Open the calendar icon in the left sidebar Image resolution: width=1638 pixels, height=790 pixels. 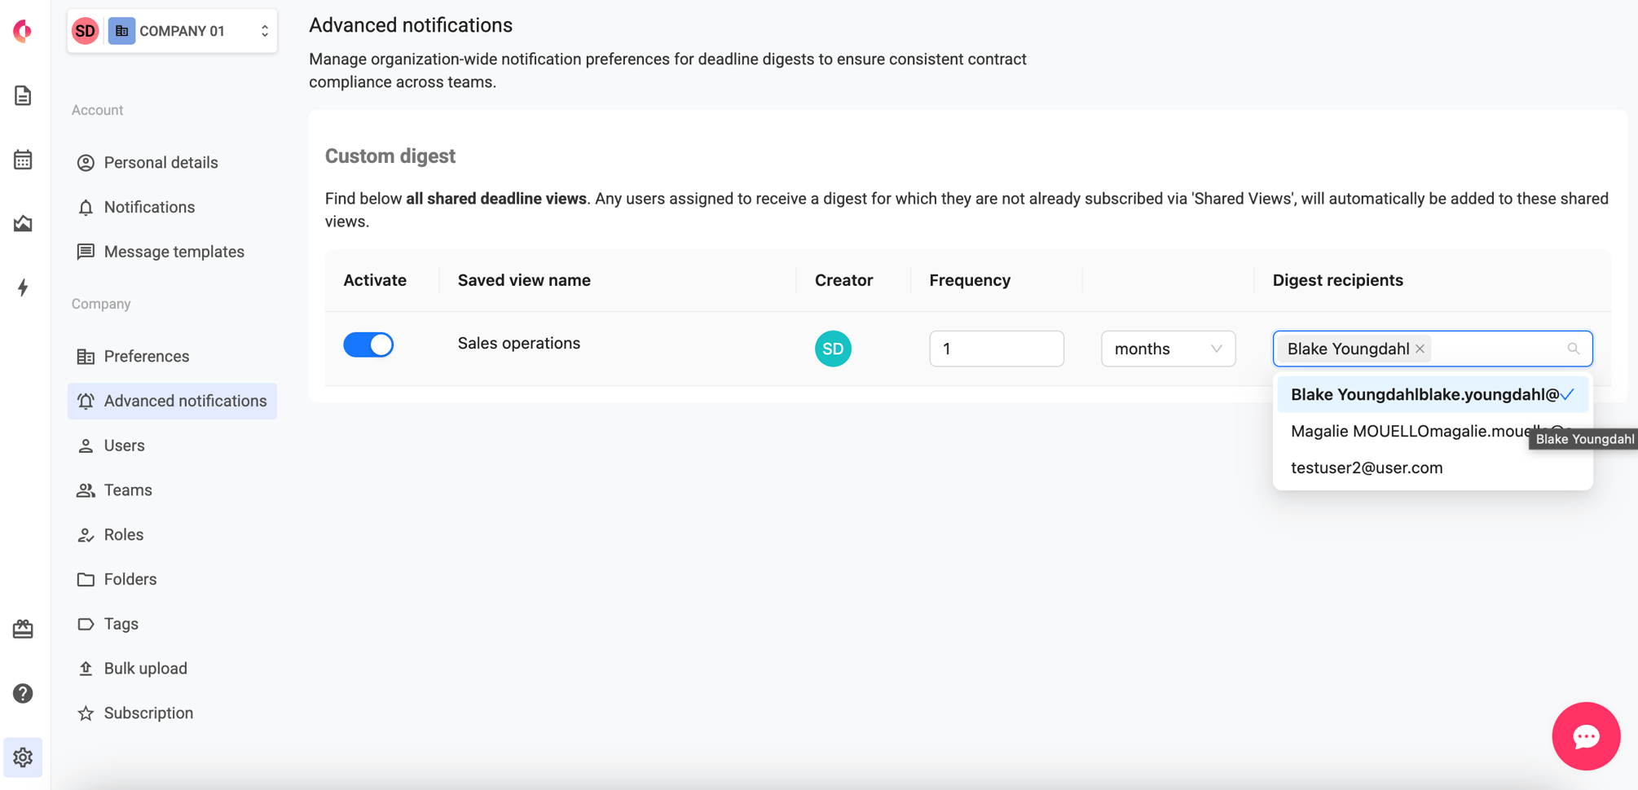[x=23, y=160]
